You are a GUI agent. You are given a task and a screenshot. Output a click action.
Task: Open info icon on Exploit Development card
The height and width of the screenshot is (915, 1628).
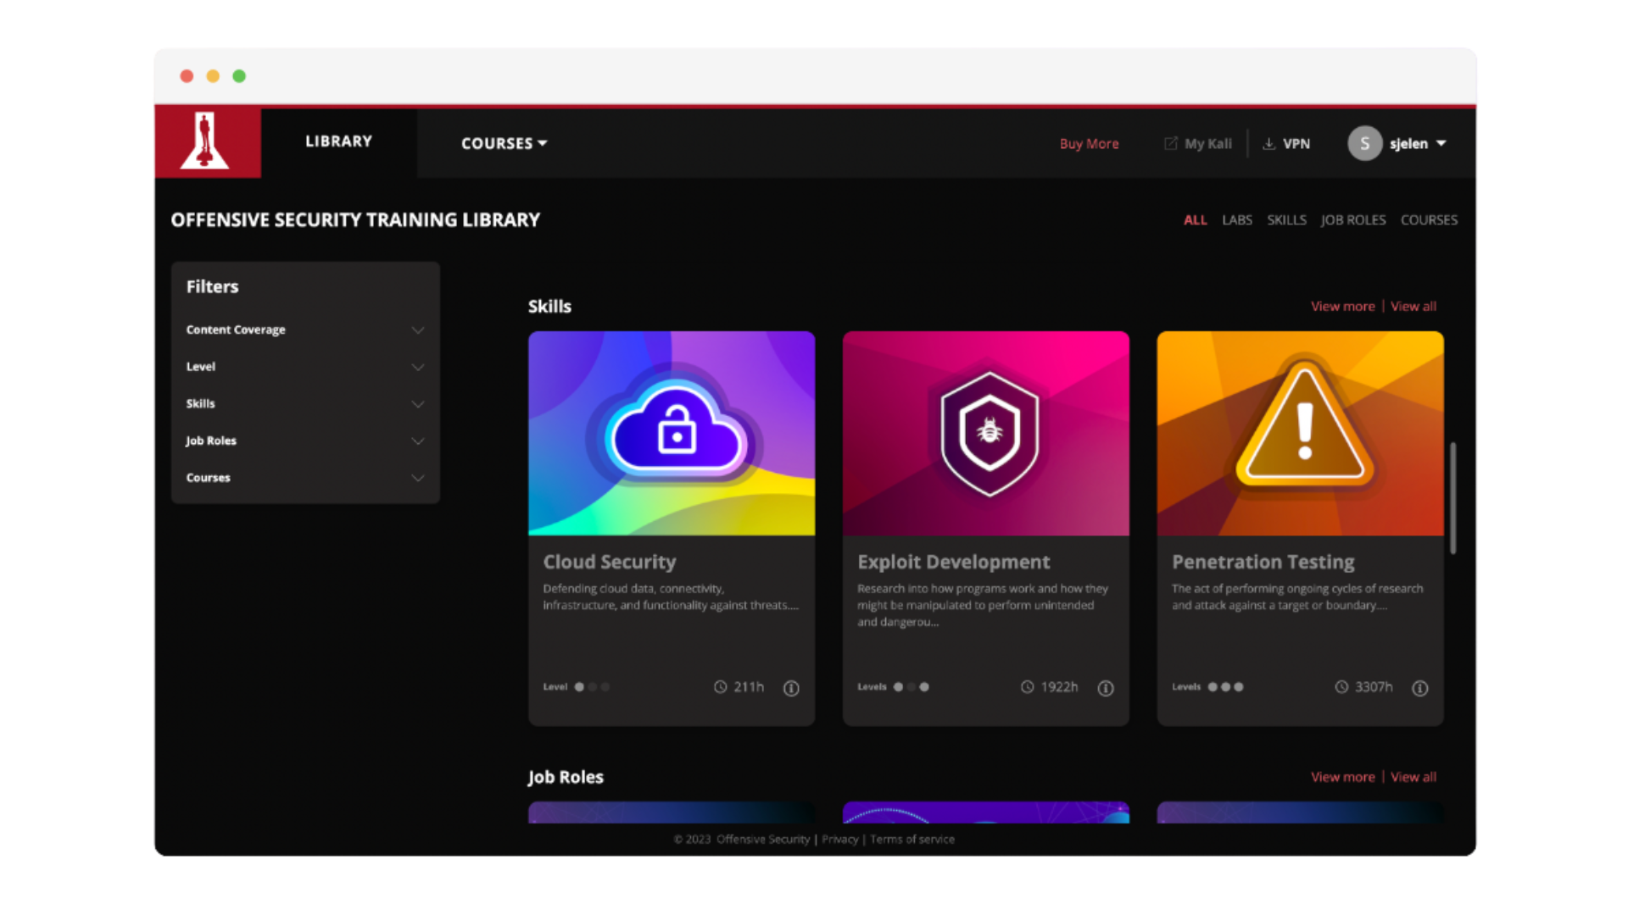click(x=1106, y=688)
